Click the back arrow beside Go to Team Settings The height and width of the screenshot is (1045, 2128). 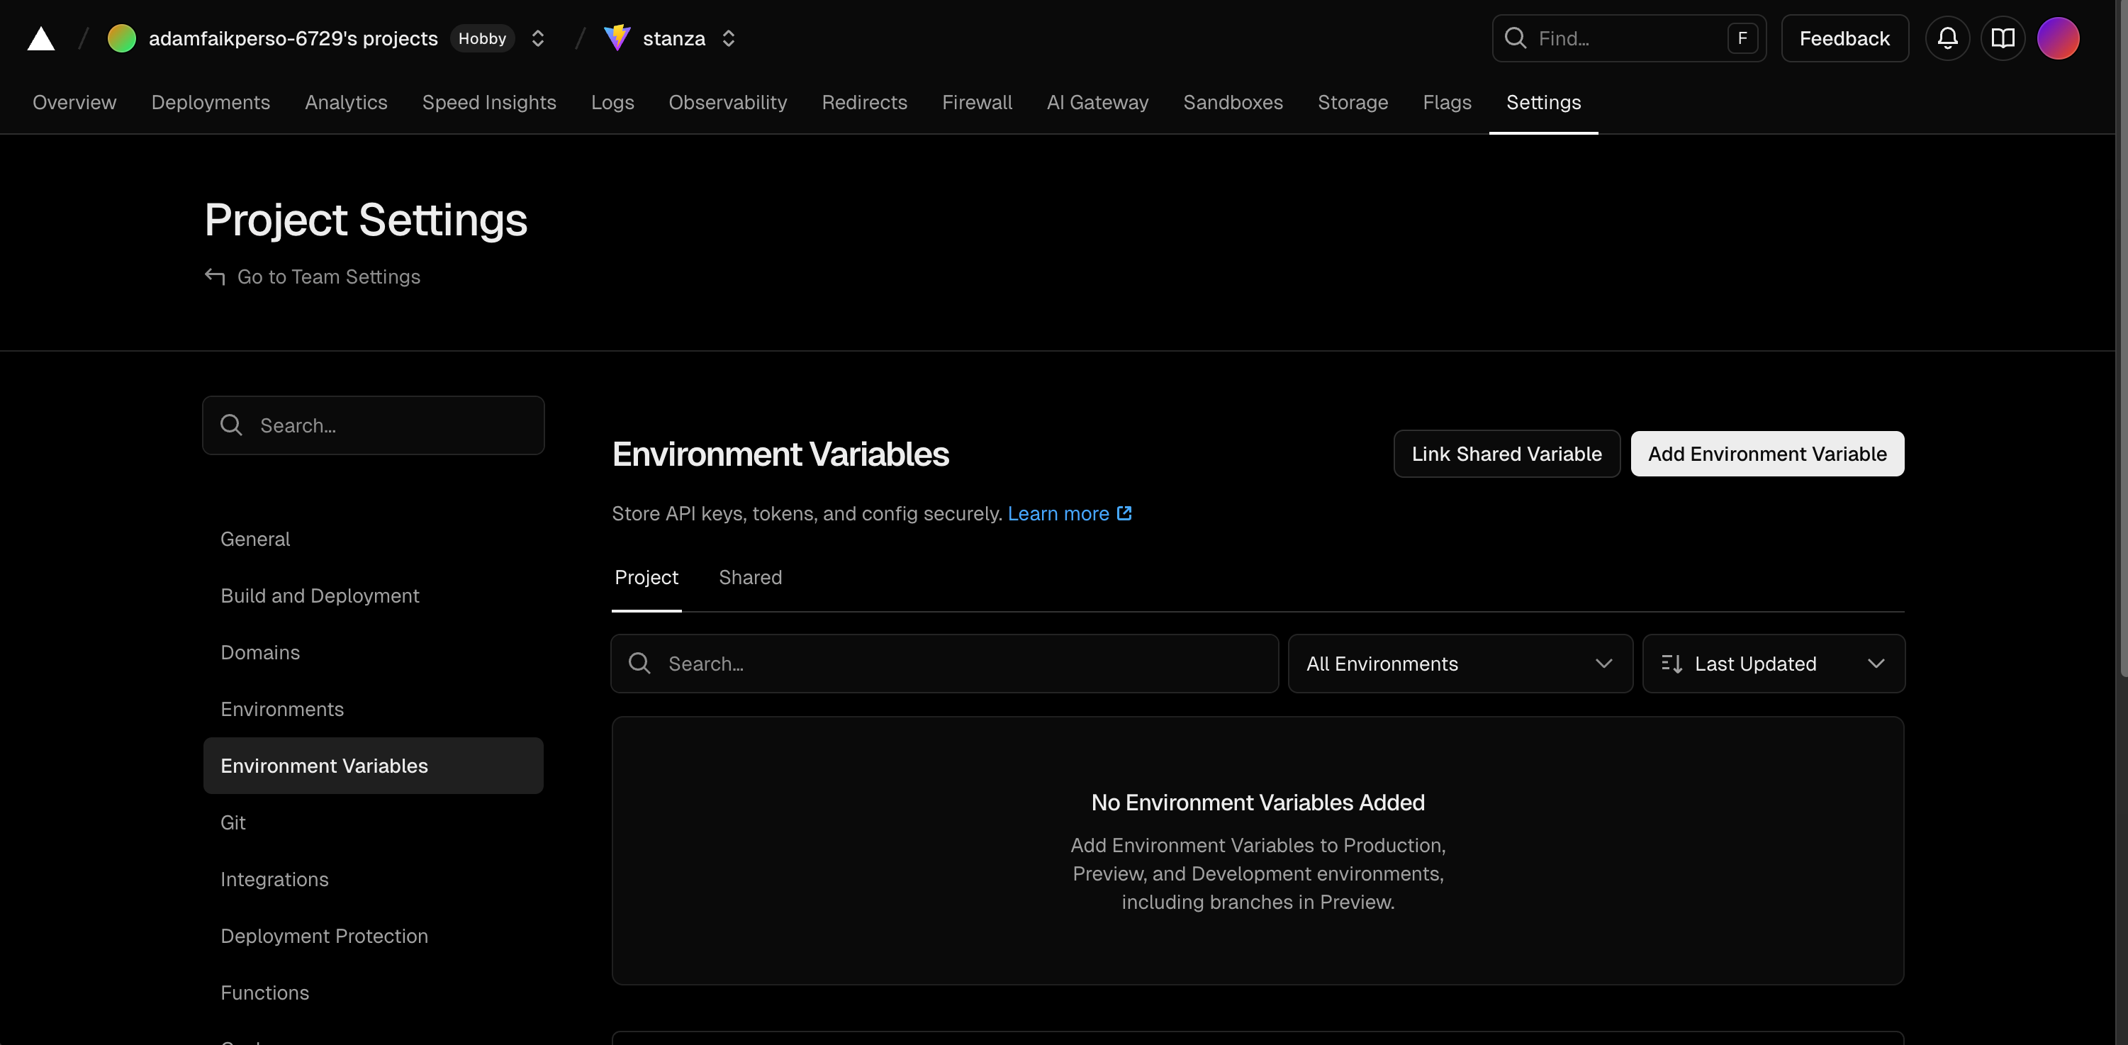[x=215, y=276]
